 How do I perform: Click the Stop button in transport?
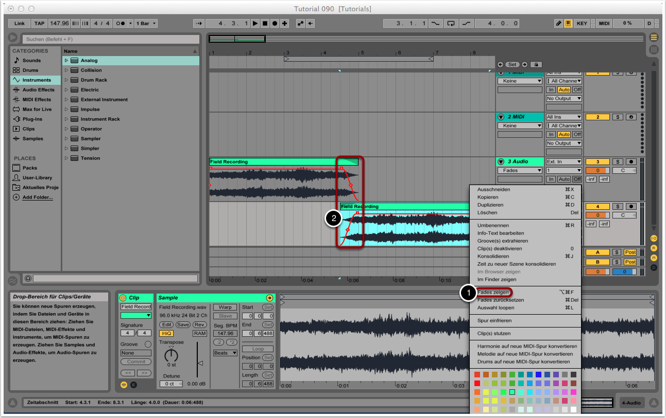[265, 23]
